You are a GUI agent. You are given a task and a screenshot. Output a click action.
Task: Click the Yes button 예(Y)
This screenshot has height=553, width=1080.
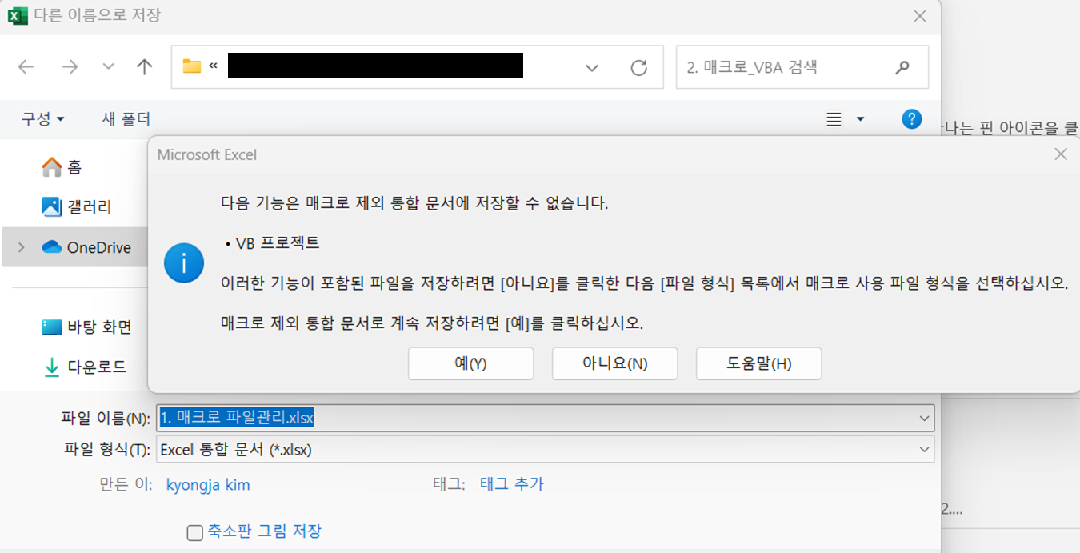(470, 363)
